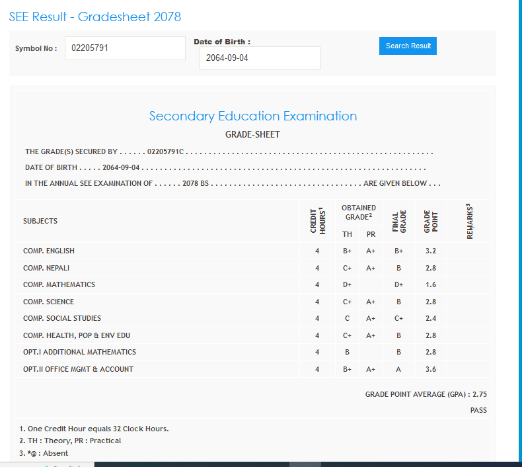Click the Secondary Education Examination title

point(252,116)
